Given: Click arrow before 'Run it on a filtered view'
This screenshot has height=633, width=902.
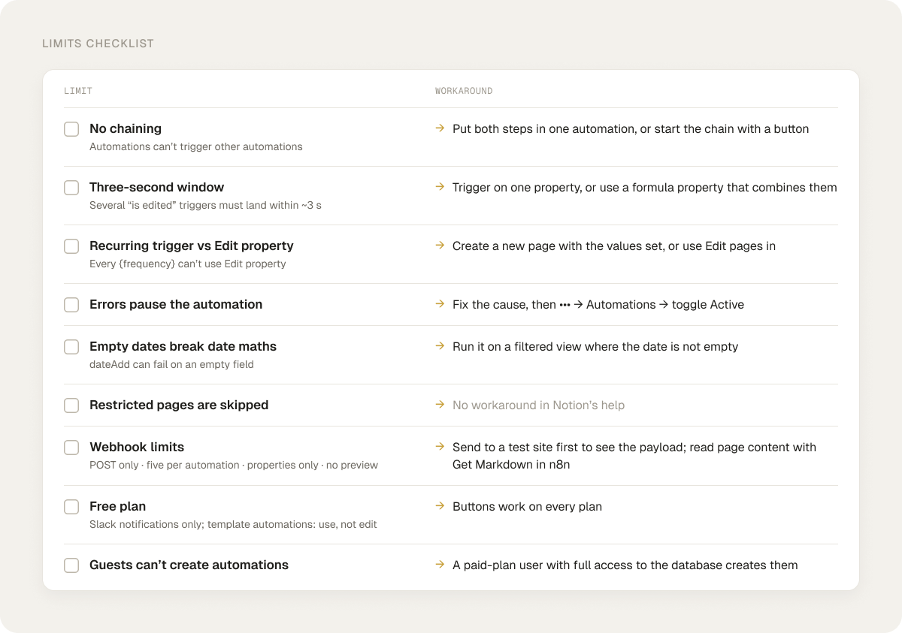Looking at the screenshot, I should pos(440,346).
